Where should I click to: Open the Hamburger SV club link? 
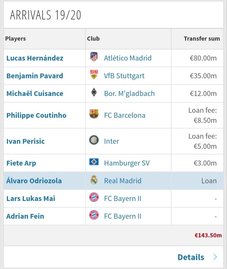click(x=127, y=163)
